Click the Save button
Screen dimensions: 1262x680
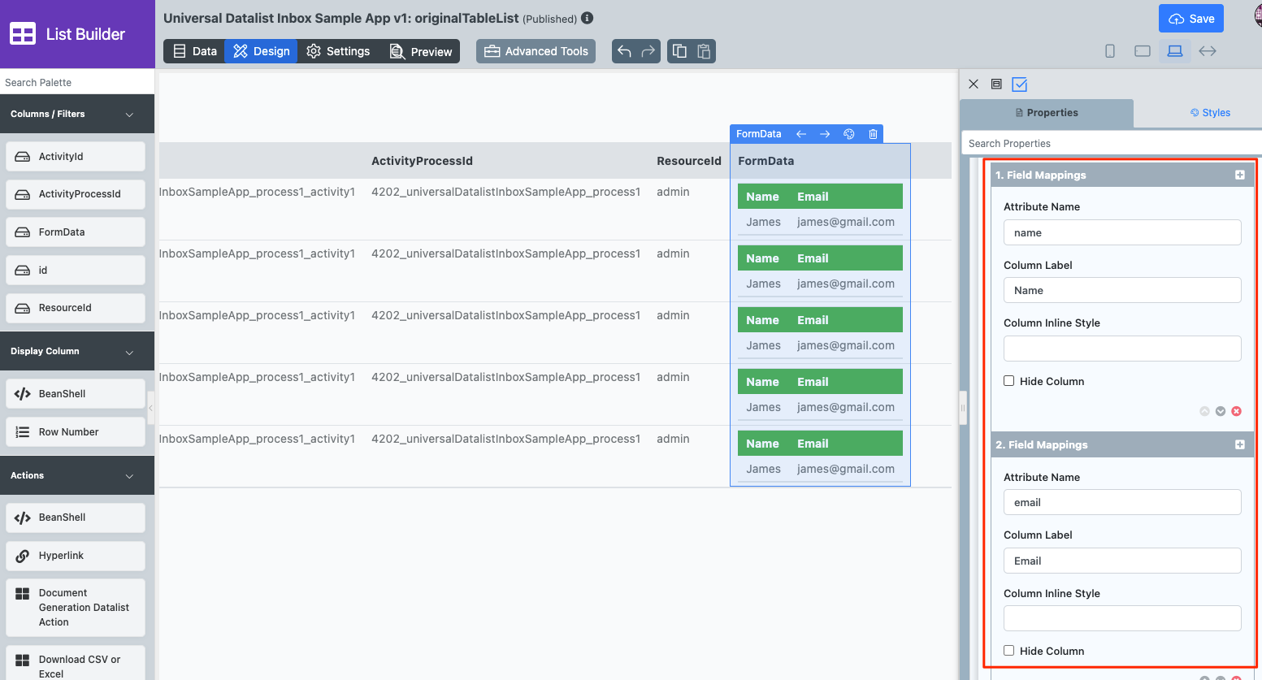pyautogui.click(x=1191, y=19)
